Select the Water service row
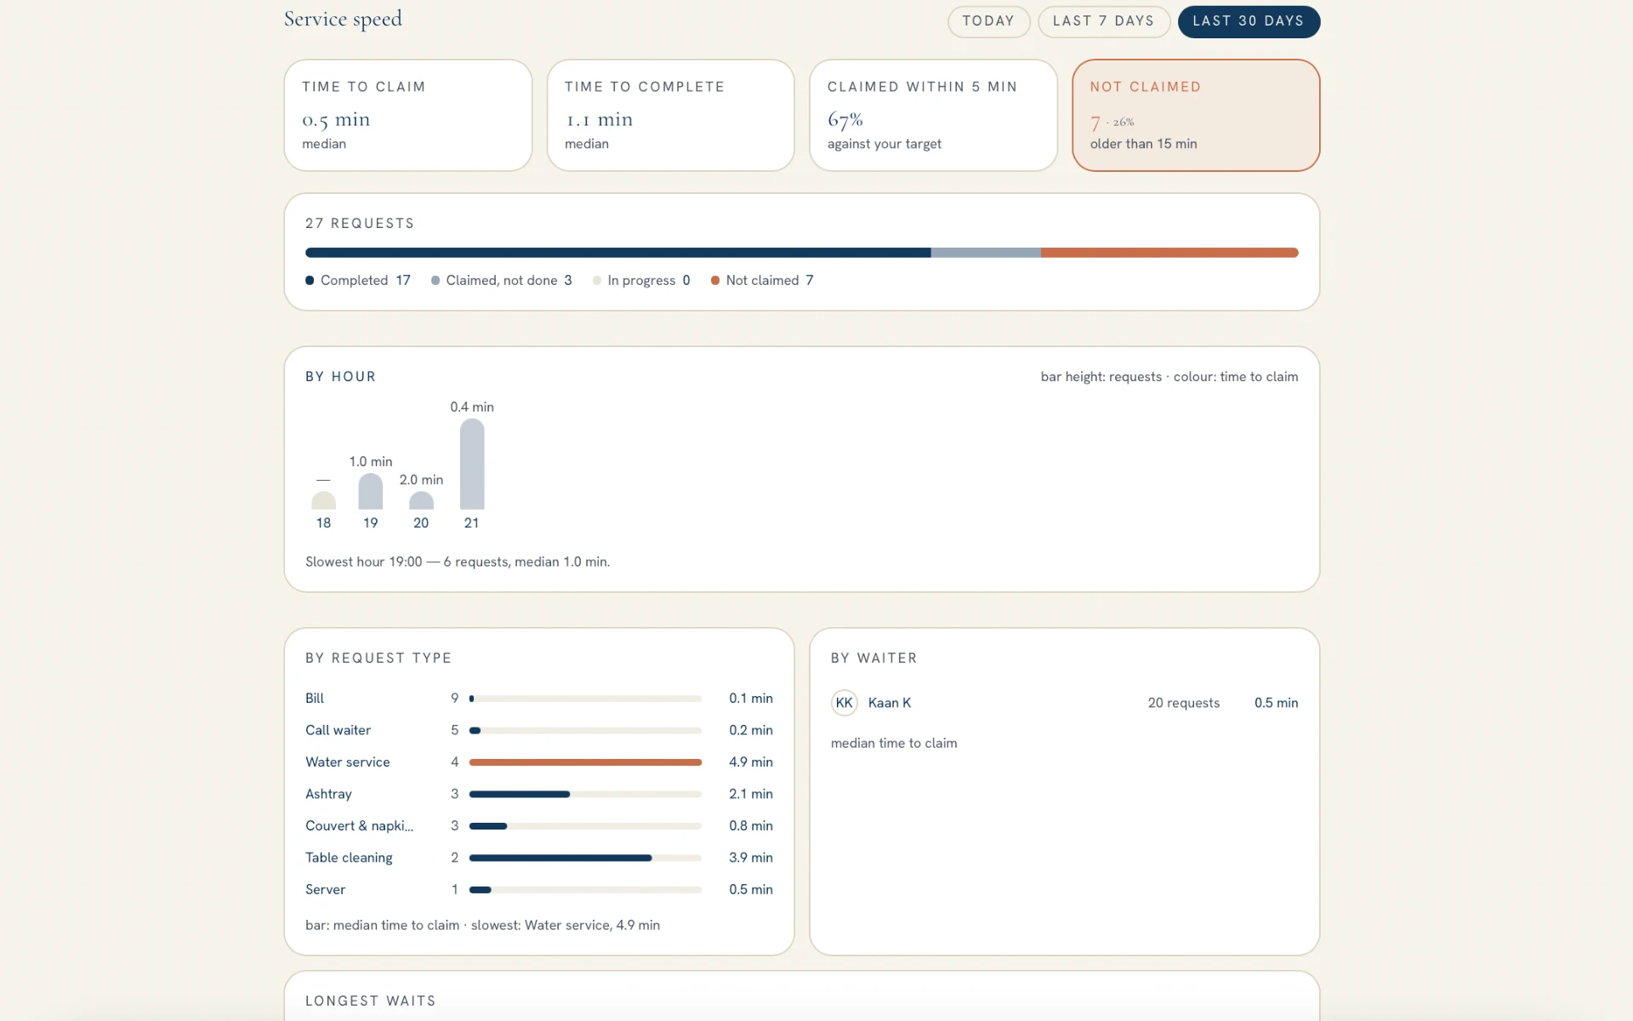The width and height of the screenshot is (1633, 1021). pos(539,762)
